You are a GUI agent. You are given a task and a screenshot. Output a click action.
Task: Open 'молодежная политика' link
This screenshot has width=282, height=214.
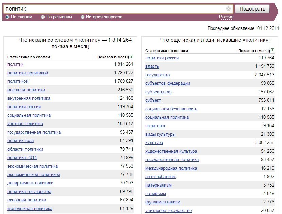[x=30, y=209]
